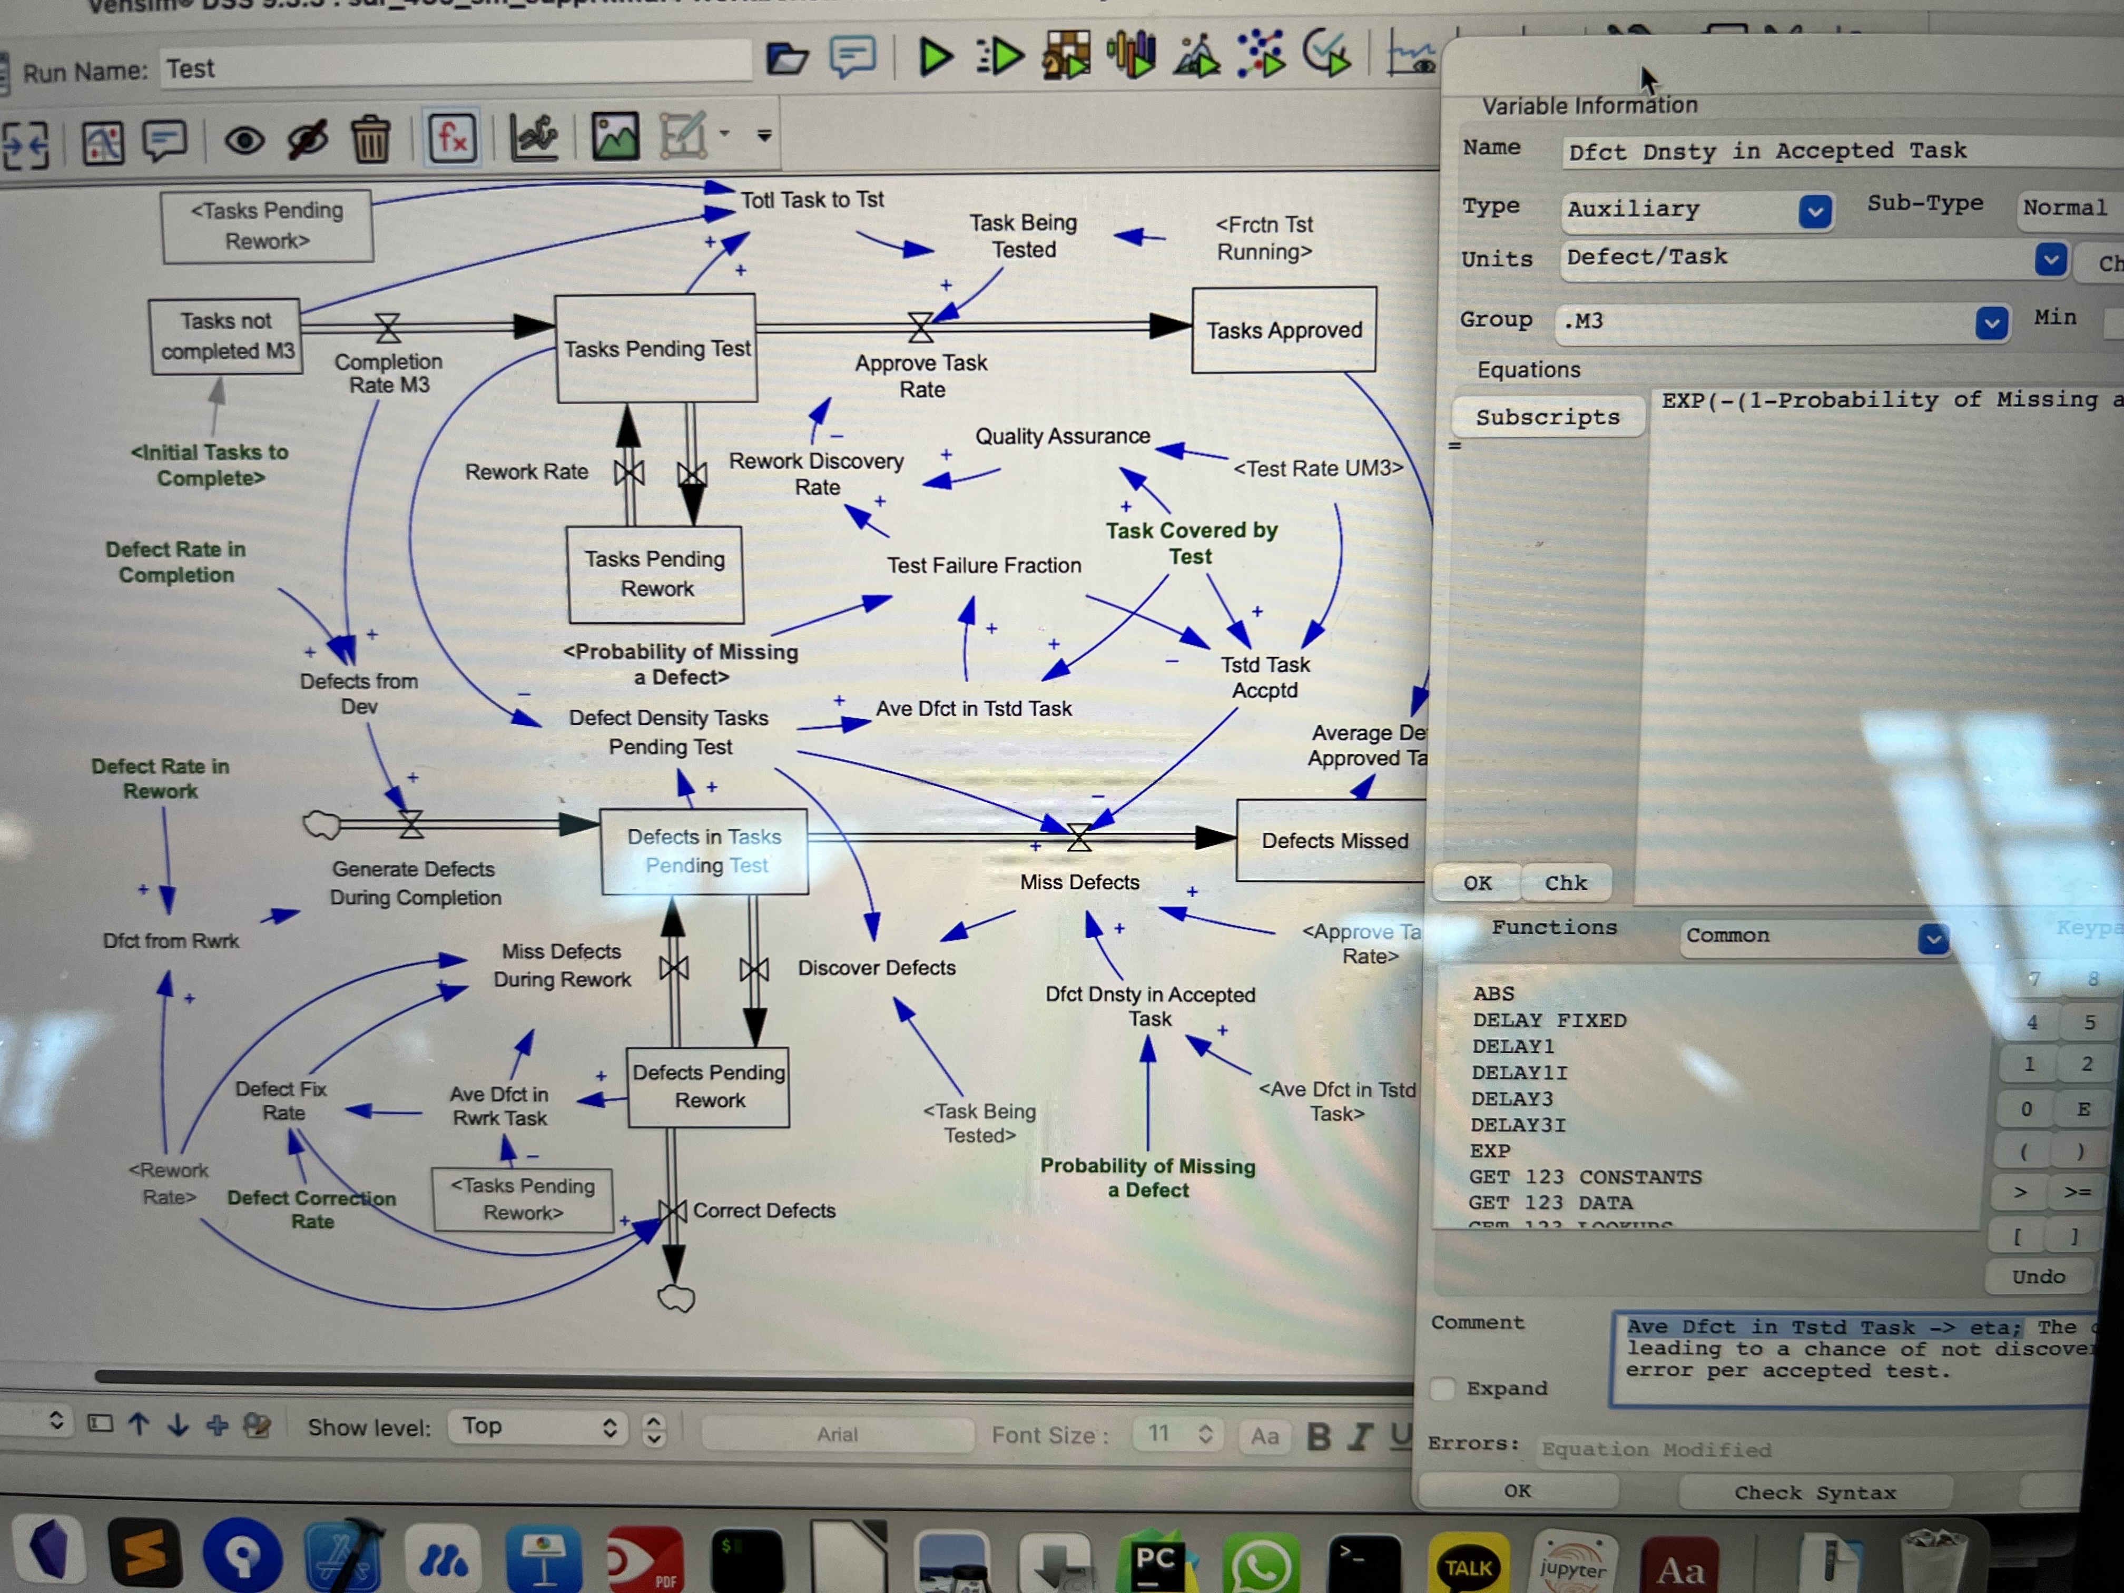Click the bottom OK button under Errors

point(1518,1491)
